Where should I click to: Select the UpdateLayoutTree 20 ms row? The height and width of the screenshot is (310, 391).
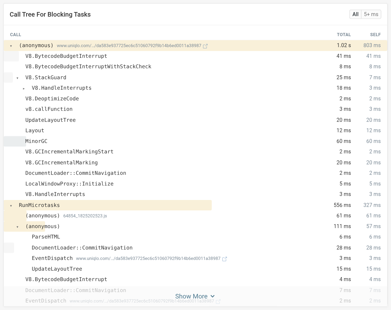click(x=195, y=120)
